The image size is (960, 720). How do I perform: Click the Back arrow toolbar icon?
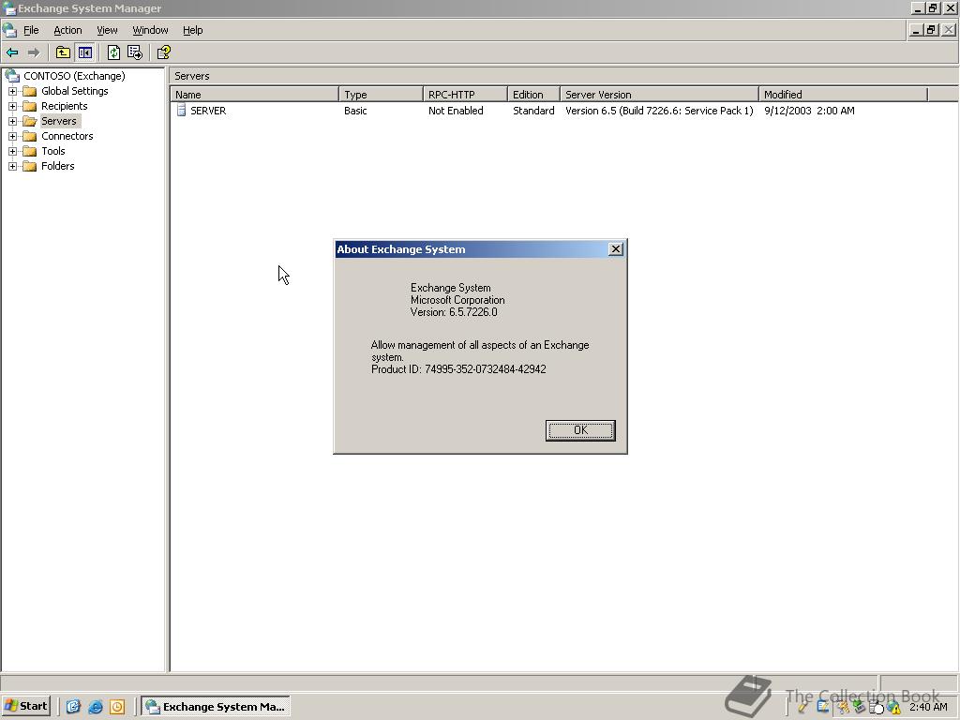[x=12, y=52]
